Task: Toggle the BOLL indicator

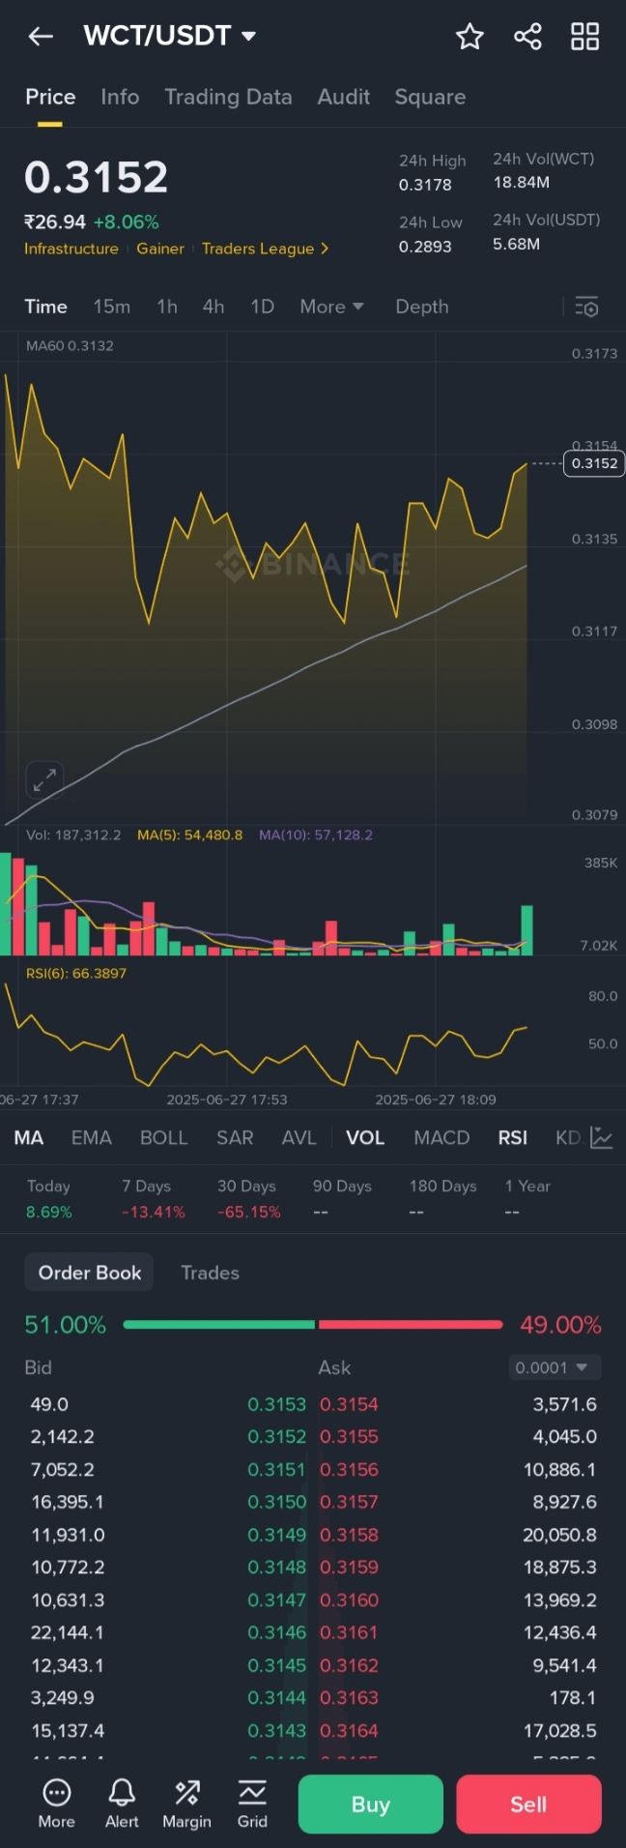Action: click(x=164, y=1137)
